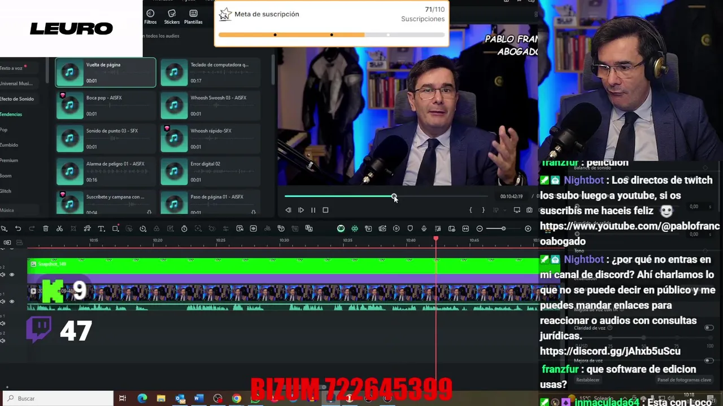The width and height of the screenshot is (723, 406).
Task: Click the green smiley AI icon in toolbar
Action: coord(341,228)
